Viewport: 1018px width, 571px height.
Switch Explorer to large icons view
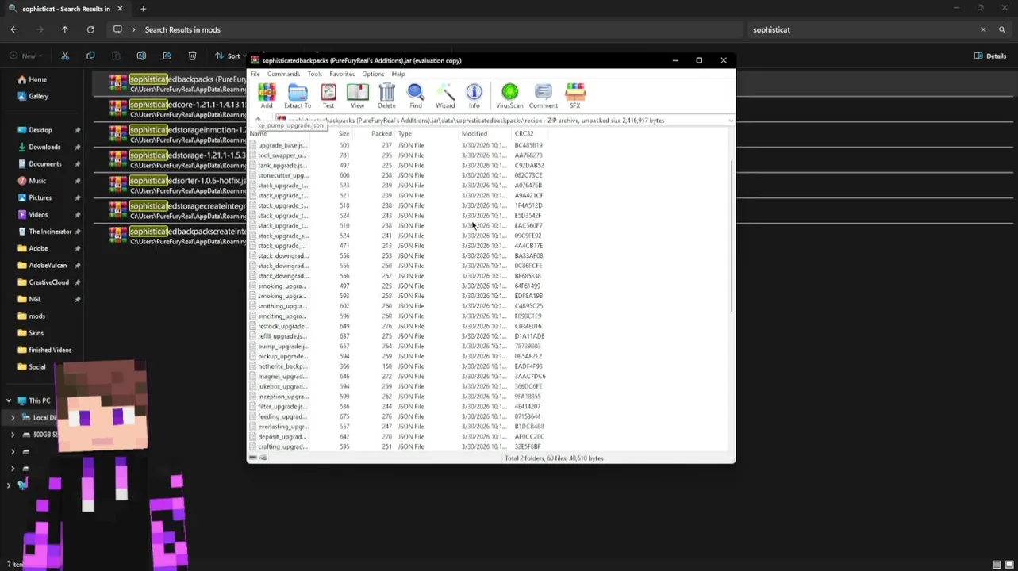click(1009, 564)
